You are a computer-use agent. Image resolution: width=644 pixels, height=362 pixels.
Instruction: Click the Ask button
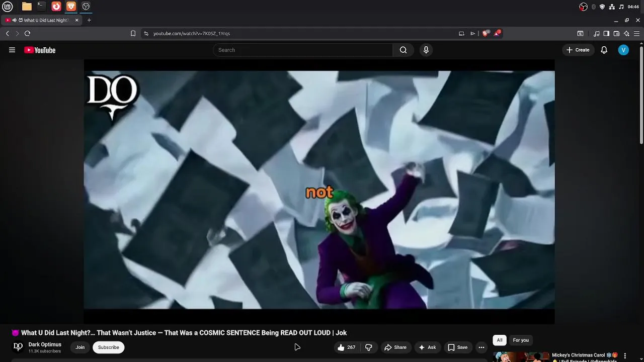[x=427, y=347]
